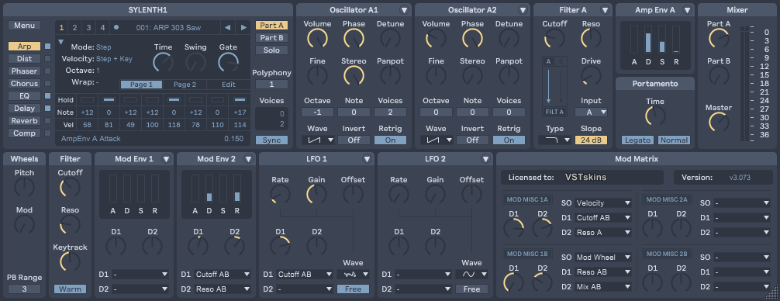Open Oscillator A2 header dropdown arrow
Screen dimensions: 780x301
coord(523,10)
